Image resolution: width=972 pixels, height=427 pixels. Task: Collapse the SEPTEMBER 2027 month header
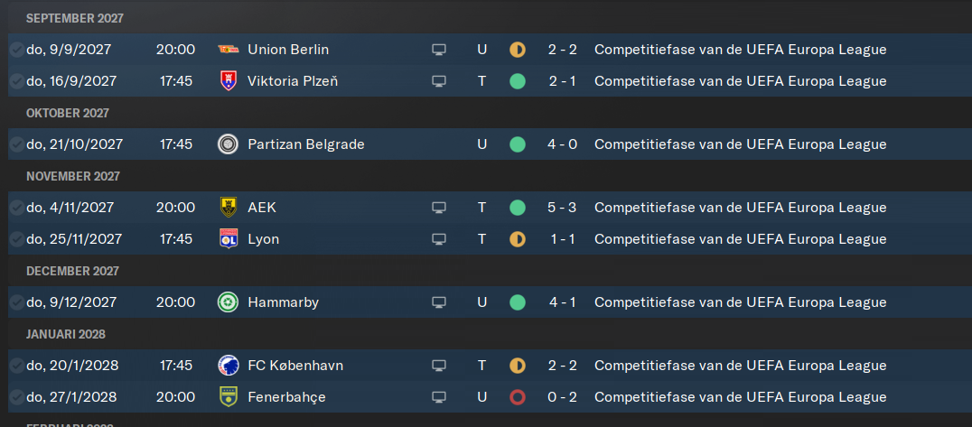click(74, 18)
